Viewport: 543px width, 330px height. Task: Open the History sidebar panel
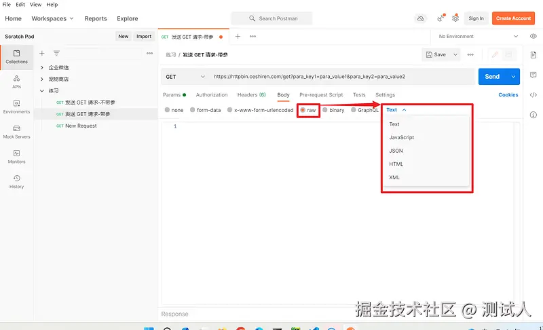16,181
